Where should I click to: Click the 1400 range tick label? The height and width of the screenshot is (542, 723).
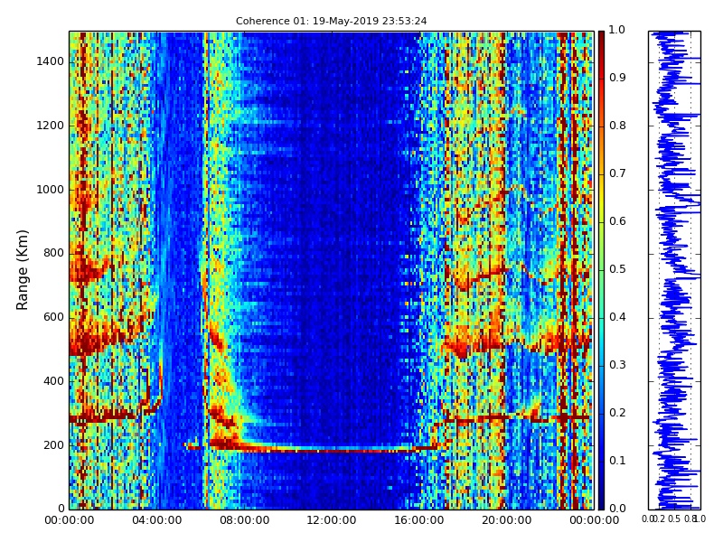[51, 61]
